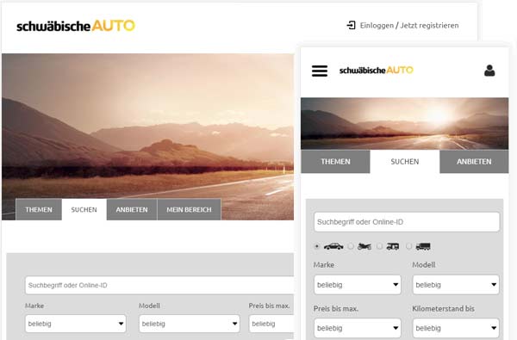Click the 'Kilometerstand bis' label in mobile view
Viewport: 517px width, 340px height.
(x=443, y=309)
